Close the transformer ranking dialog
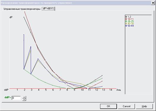The image size is (156, 111). (x=153, y=3)
